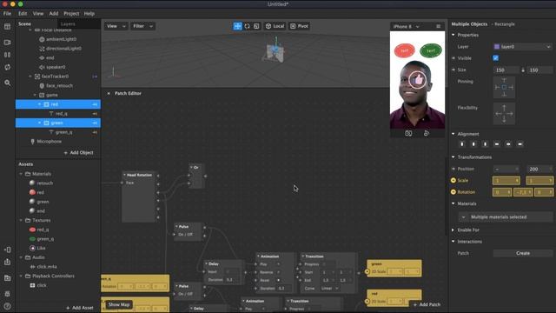Viewport: 556px width, 313px height.
Task: Click the Rotation patch arrow indicator
Action: (x=453, y=192)
